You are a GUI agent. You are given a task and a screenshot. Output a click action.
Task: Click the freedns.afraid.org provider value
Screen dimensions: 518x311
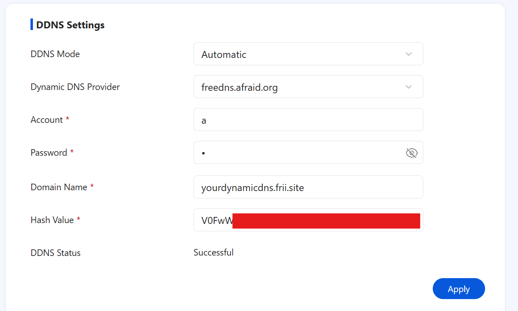pos(239,87)
